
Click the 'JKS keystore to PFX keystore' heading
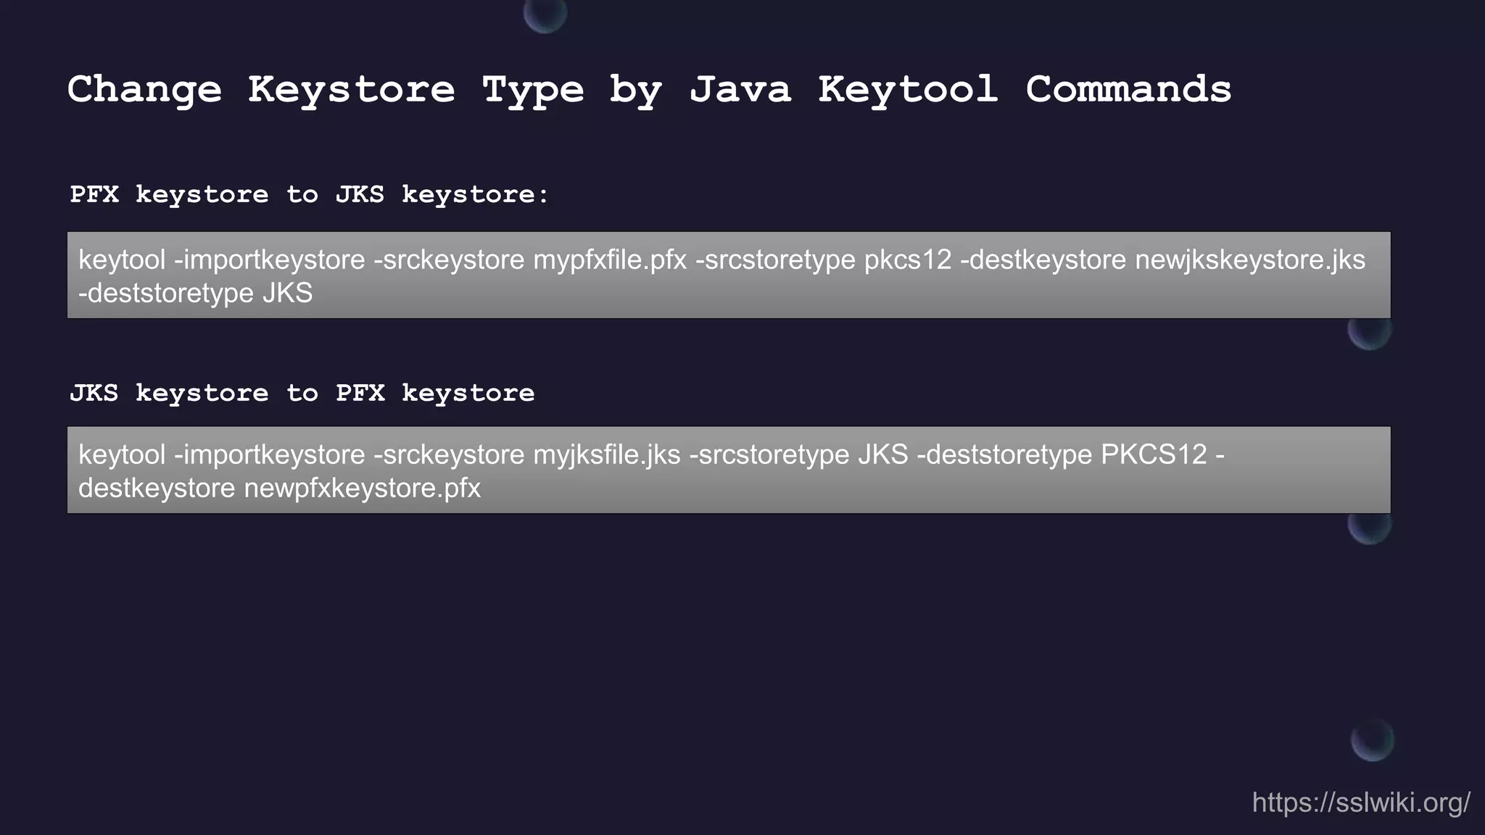[302, 393]
